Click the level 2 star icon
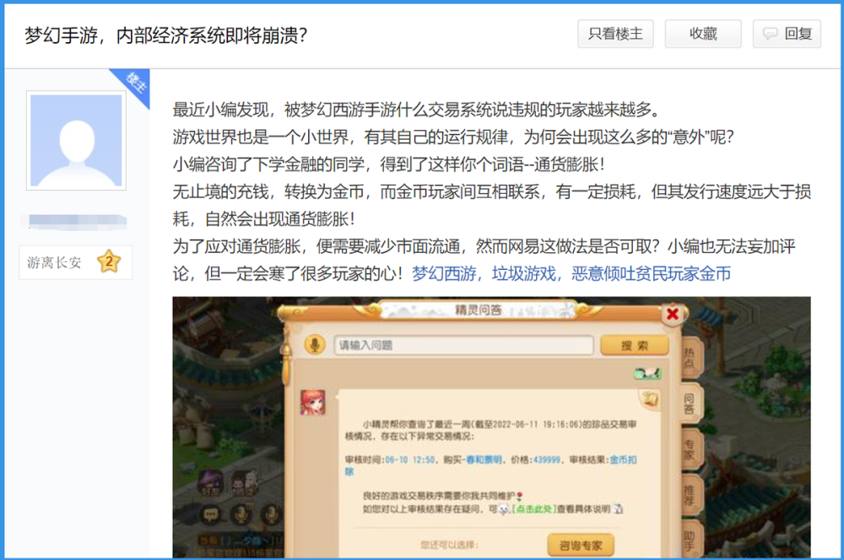 click(x=109, y=262)
